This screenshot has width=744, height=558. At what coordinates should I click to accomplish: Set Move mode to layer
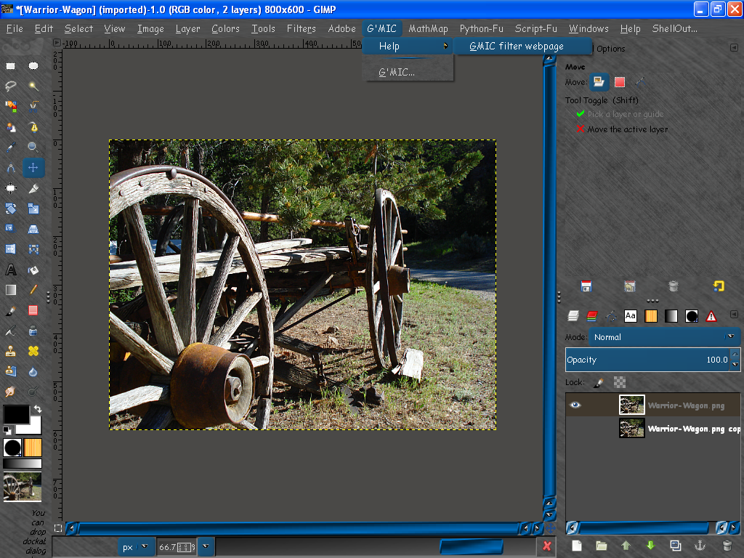[599, 82]
